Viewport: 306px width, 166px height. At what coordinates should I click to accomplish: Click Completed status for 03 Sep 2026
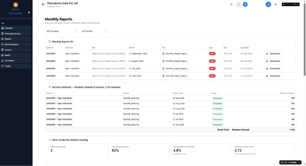coord(218,98)
